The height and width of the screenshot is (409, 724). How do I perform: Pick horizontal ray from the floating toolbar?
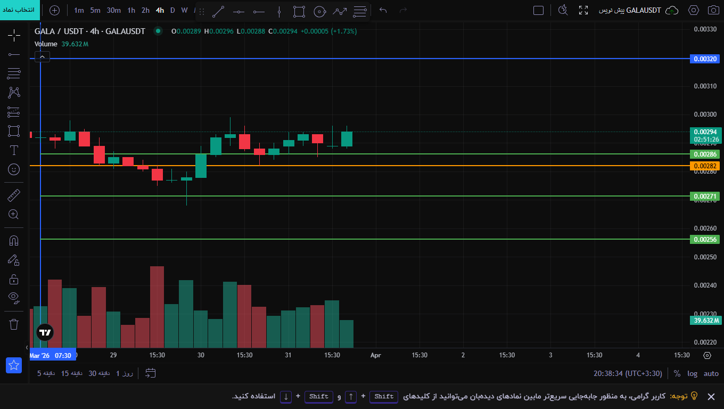click(259, 11)
